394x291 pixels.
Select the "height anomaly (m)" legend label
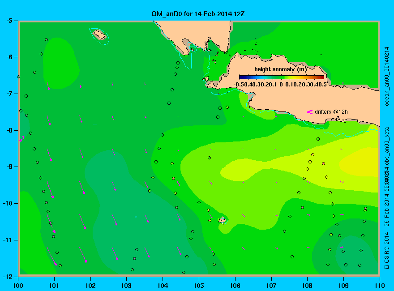pos(280,69)
